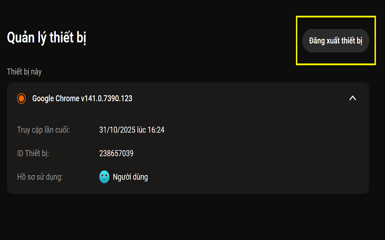
Task: Click the "Quản lý thiết bị" page heading
Action: (x=47, y=38)
